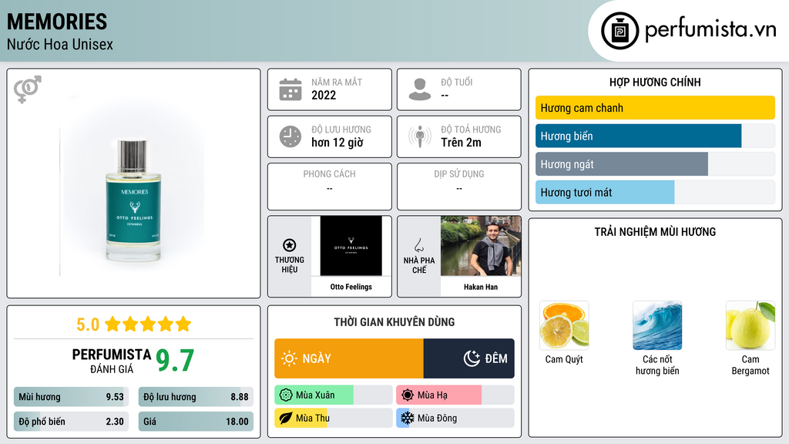Click the Perfumista đánh giá label
The image size is (789, 444).
111,361
